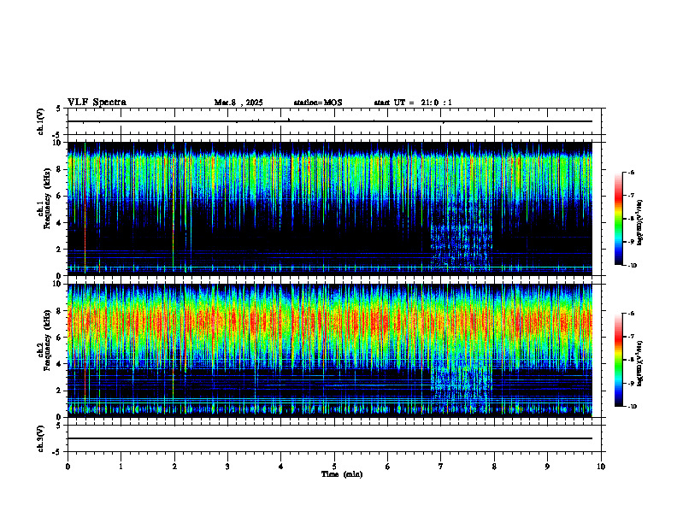
Task: Click the ch.1 spectrogram noise burst near minute 7
Action: click(x=462, y=237)
